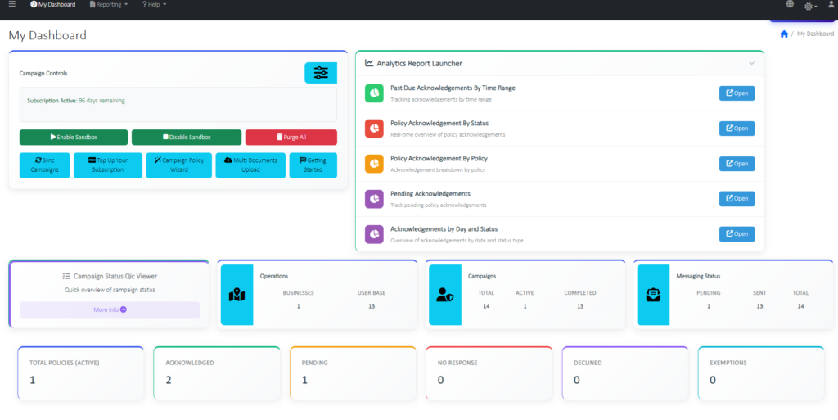The image size is (838, 420).
Task: Click the home breadcrumb icon
Action: pos(784,34)
